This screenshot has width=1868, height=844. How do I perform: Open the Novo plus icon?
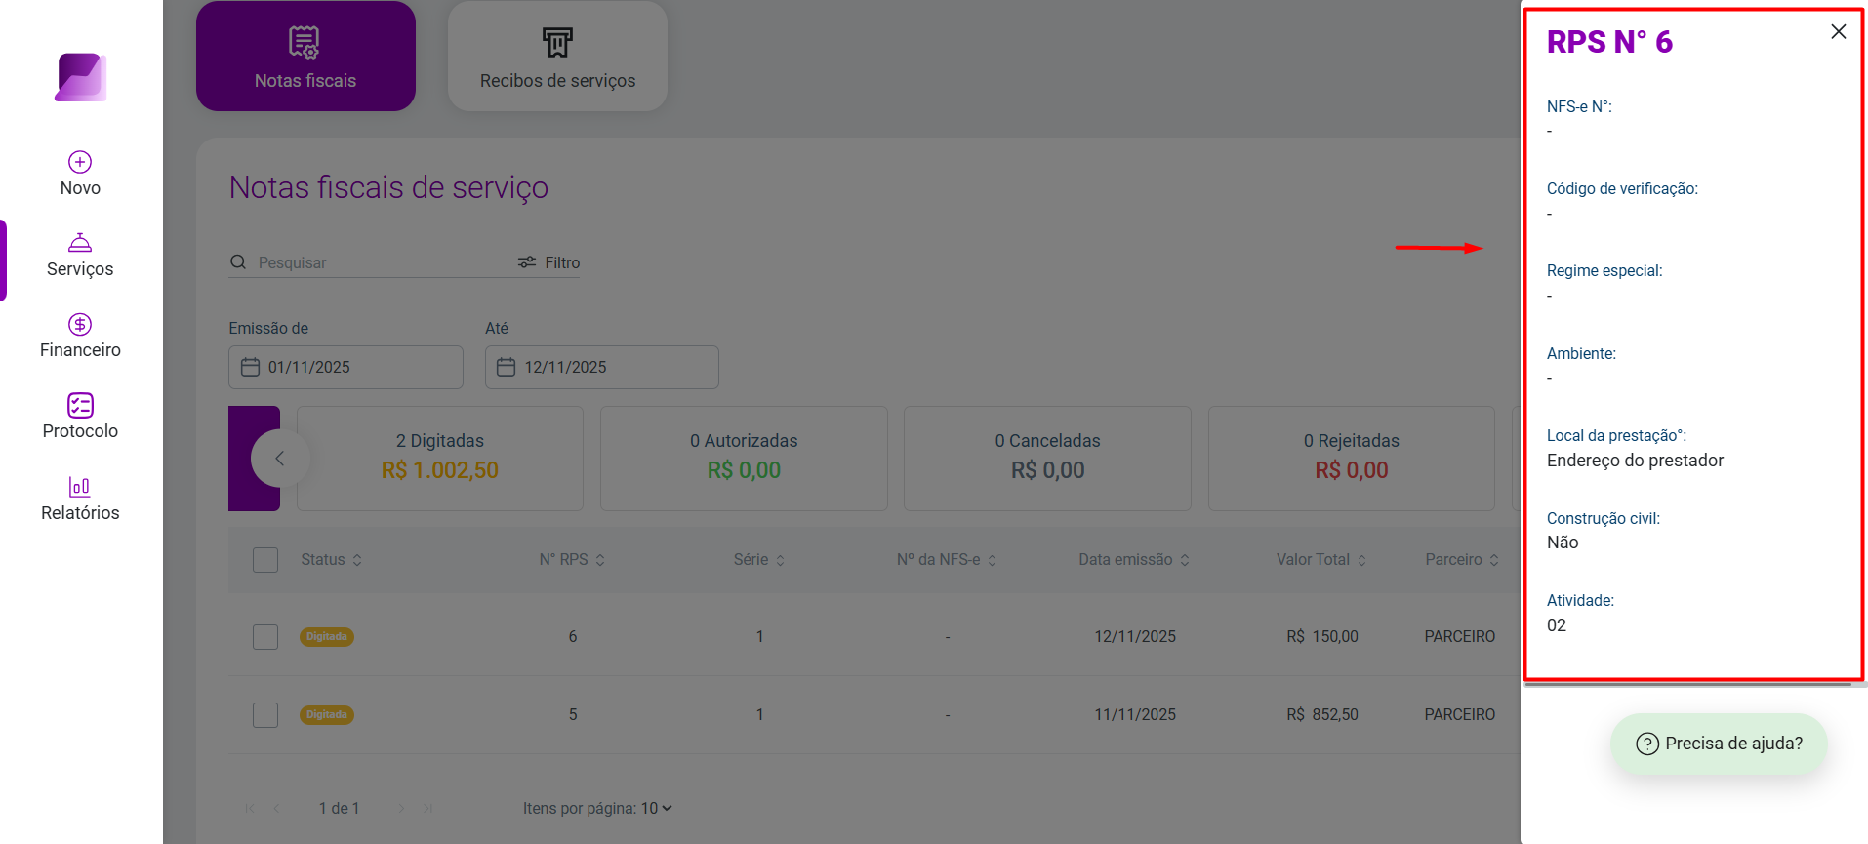coord(80,162)
